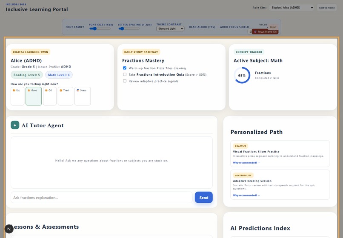This screenshot has width=343, height=238.
Task: Click the Concept Tracker badge
Action: click(x=249, y=52)
